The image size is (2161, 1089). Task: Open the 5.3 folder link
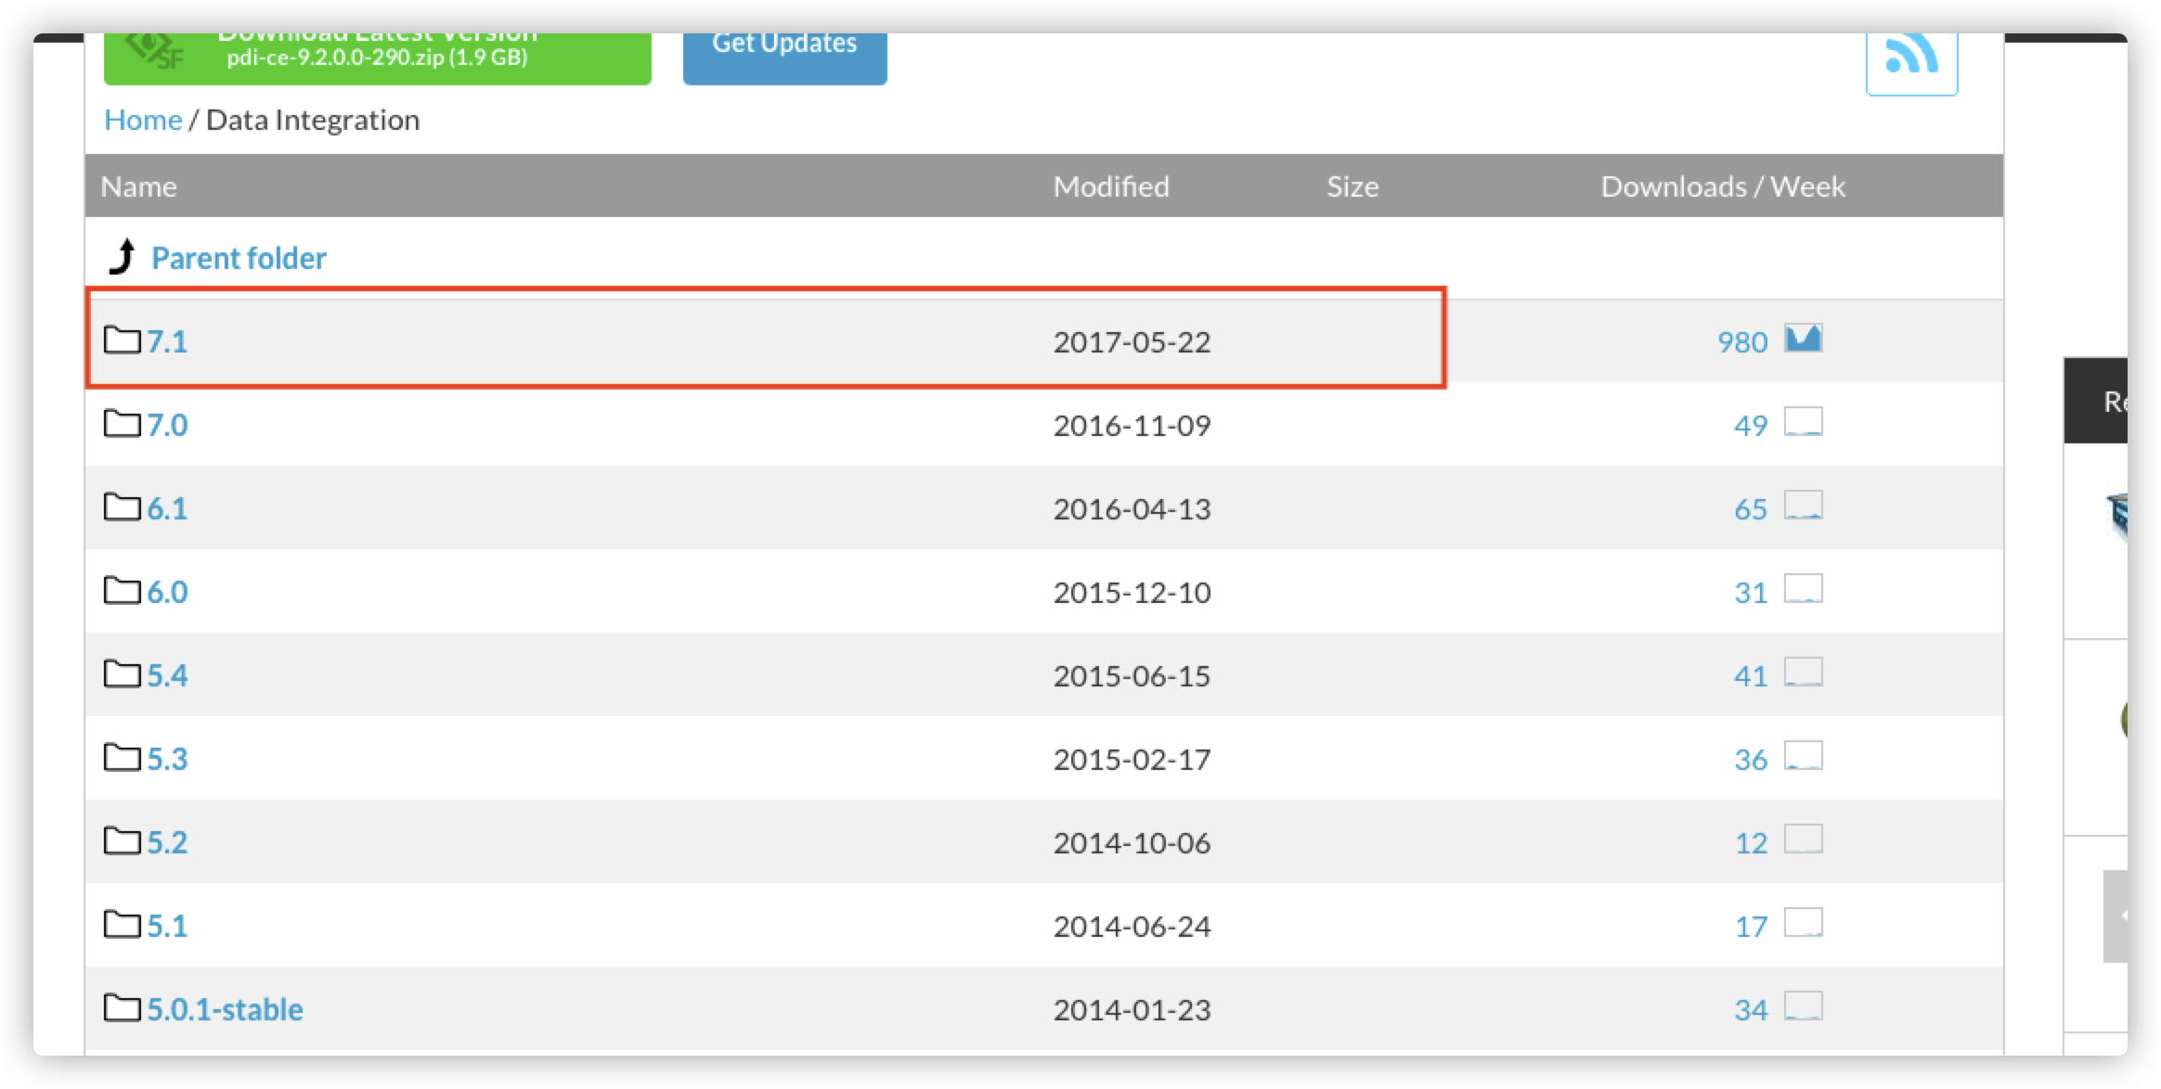point(167,759)
